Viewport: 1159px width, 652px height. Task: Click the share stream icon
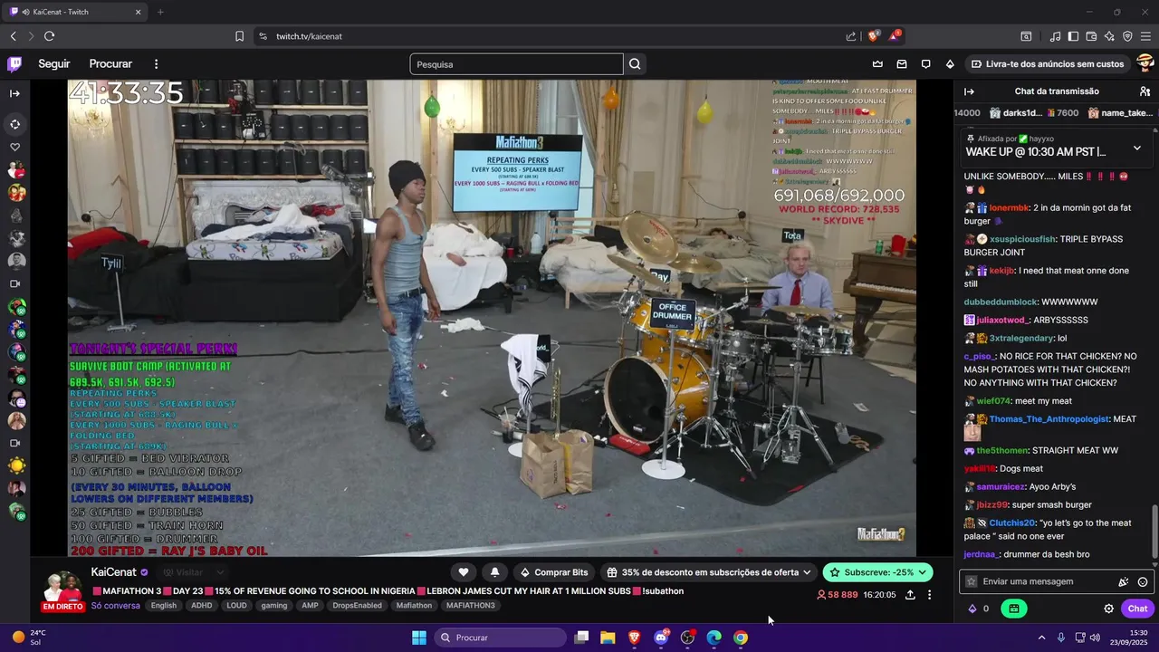[x=910, y=595]
